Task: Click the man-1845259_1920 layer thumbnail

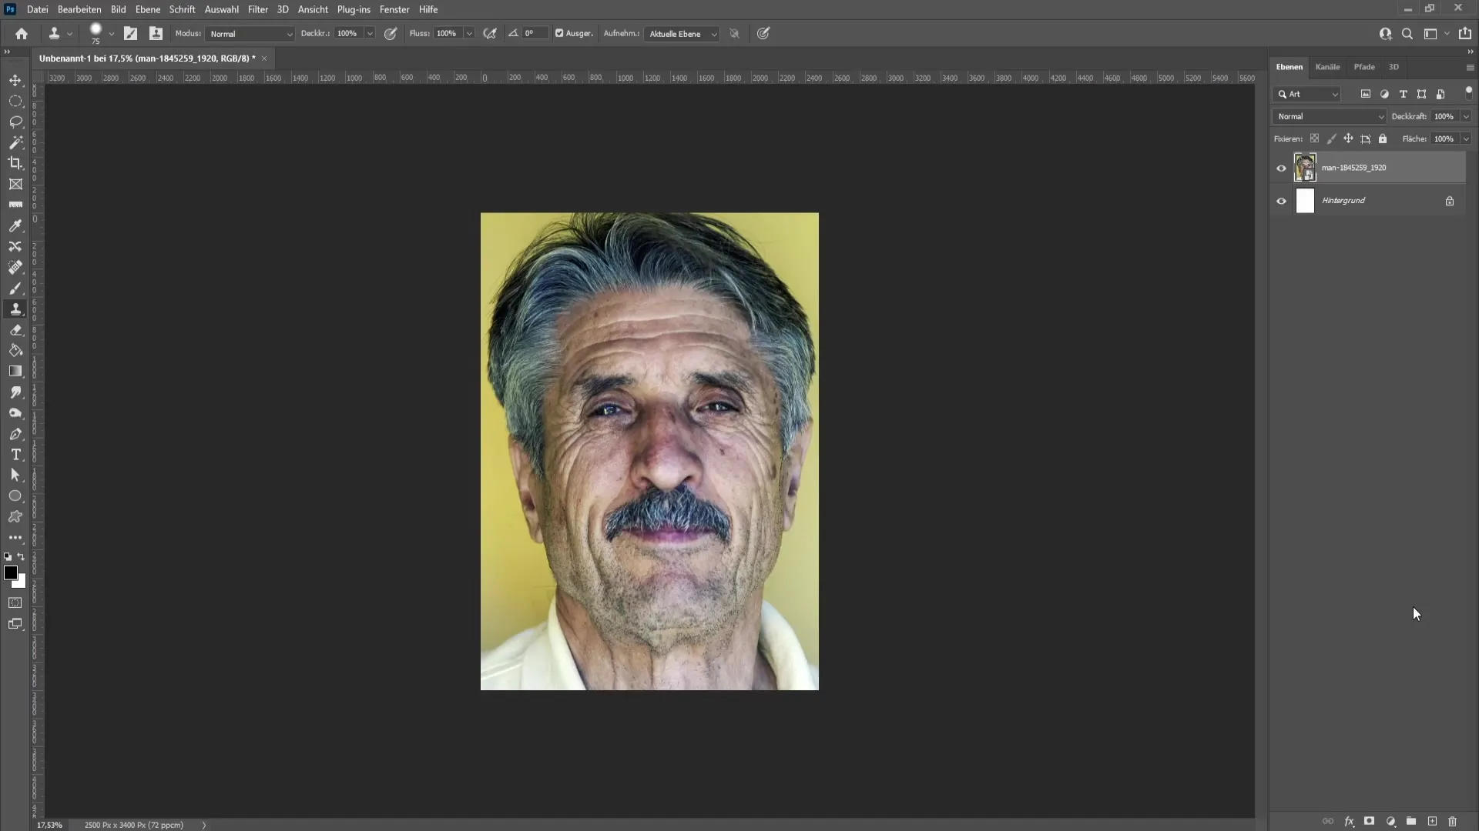Action: pos(1306,168)
